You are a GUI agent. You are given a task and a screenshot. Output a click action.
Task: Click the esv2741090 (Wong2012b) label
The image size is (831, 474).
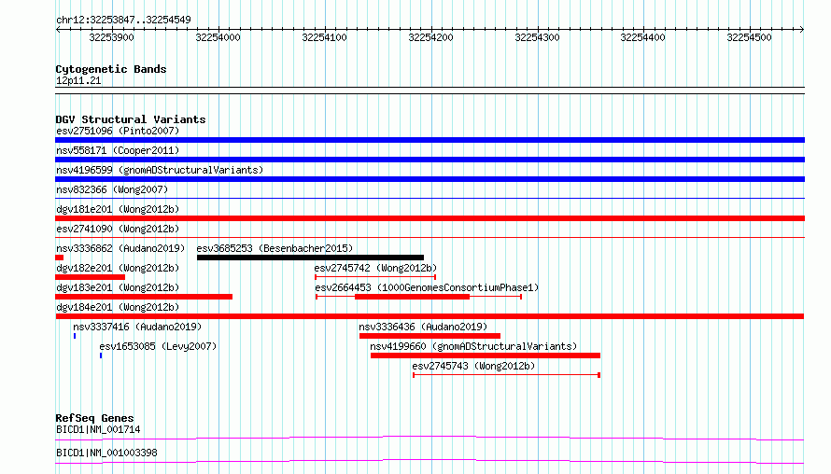click(118, 229)
